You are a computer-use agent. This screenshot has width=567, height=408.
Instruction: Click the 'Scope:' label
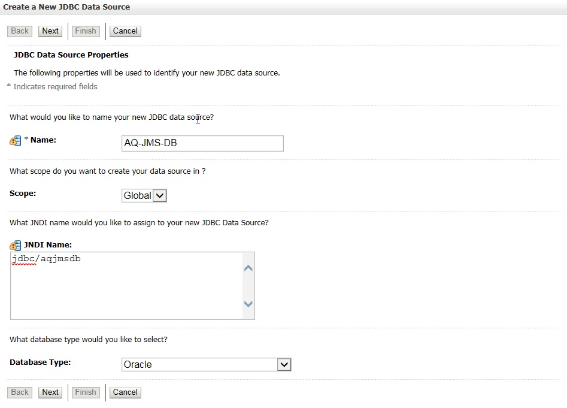[23, 194]
